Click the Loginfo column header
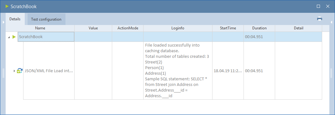335x115 pixels. 178,28
